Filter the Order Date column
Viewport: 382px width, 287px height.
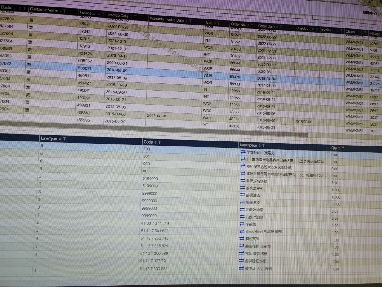click(281, 27)
